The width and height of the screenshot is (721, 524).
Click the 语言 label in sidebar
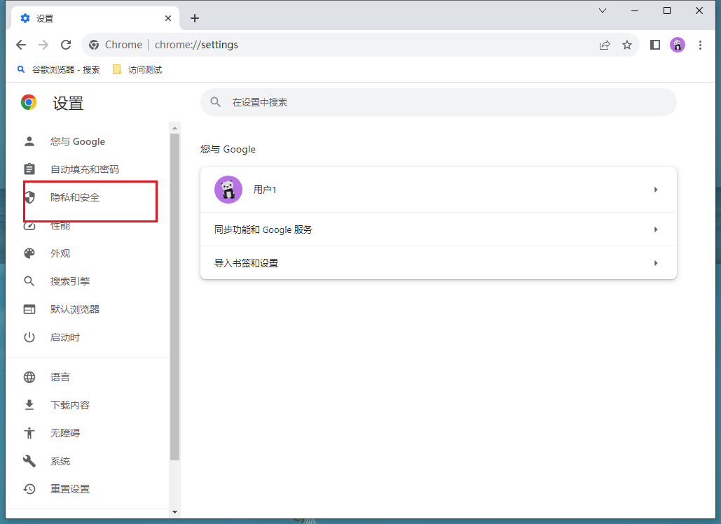coord(60,377)
